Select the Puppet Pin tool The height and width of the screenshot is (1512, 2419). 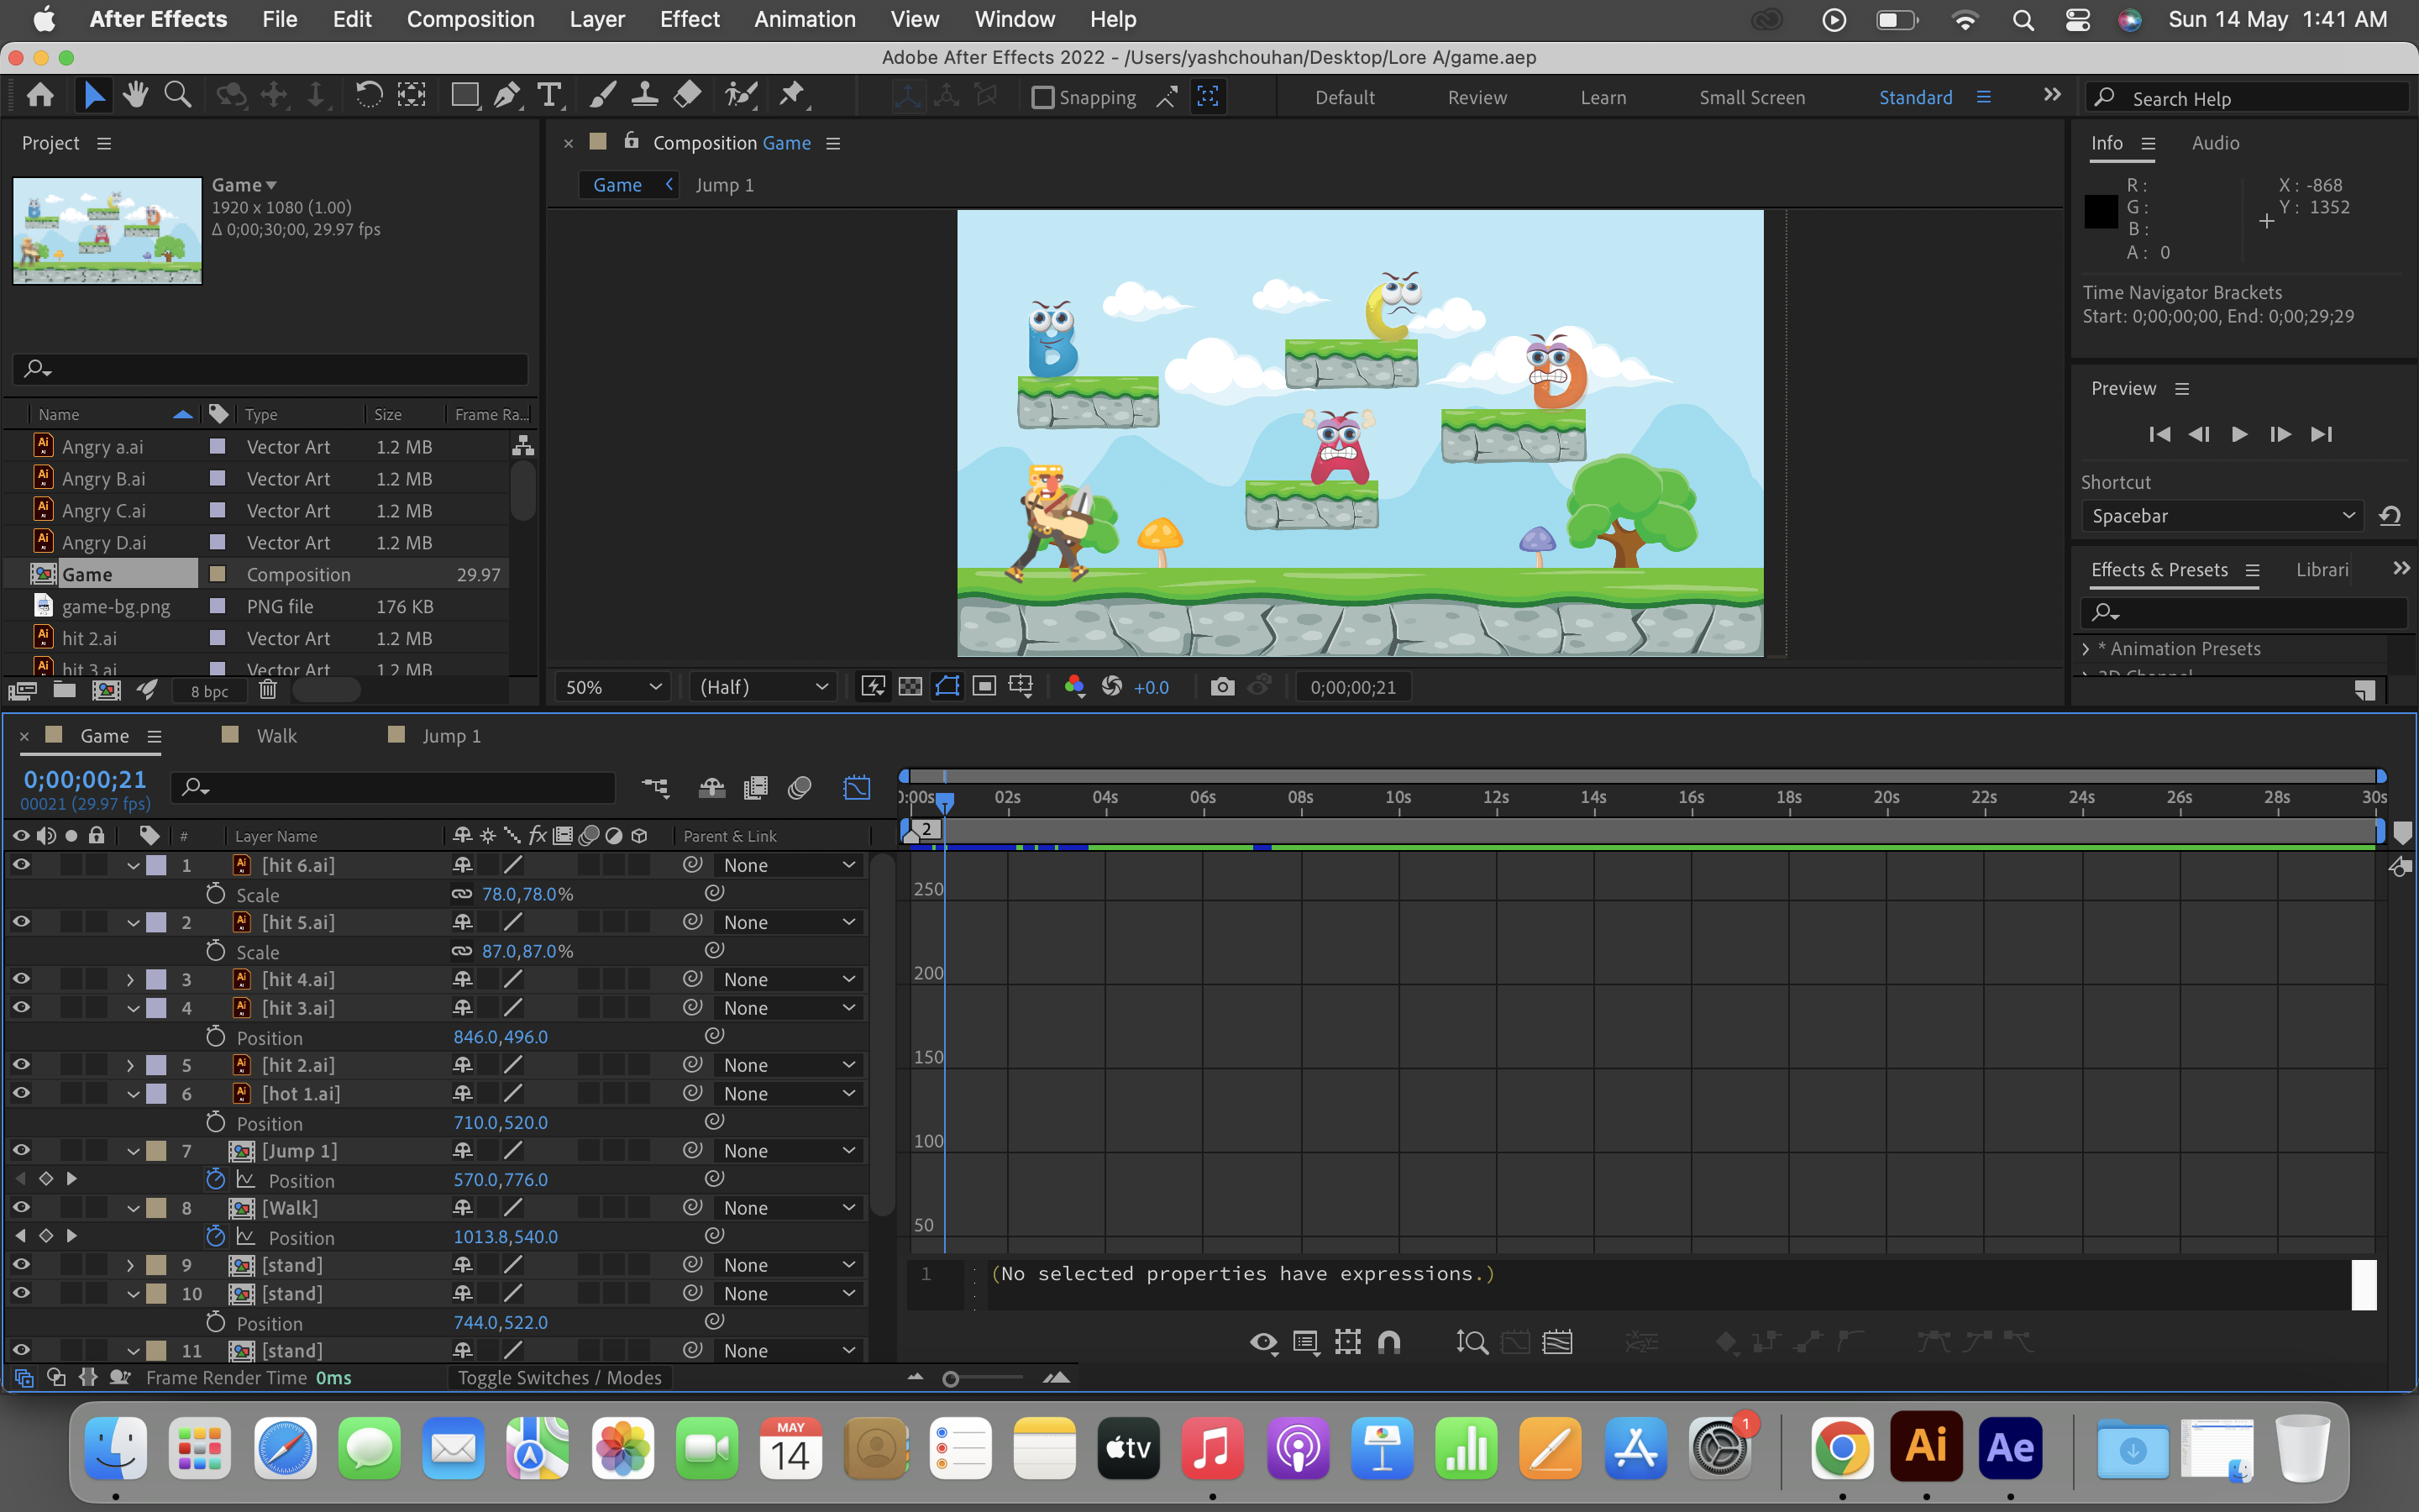(x=792, y=96)
